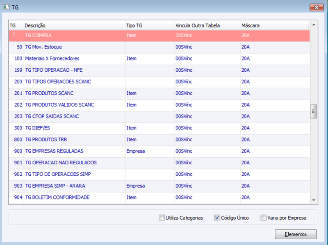
Task: Open the Elementos button
Action: coord(296,234)
